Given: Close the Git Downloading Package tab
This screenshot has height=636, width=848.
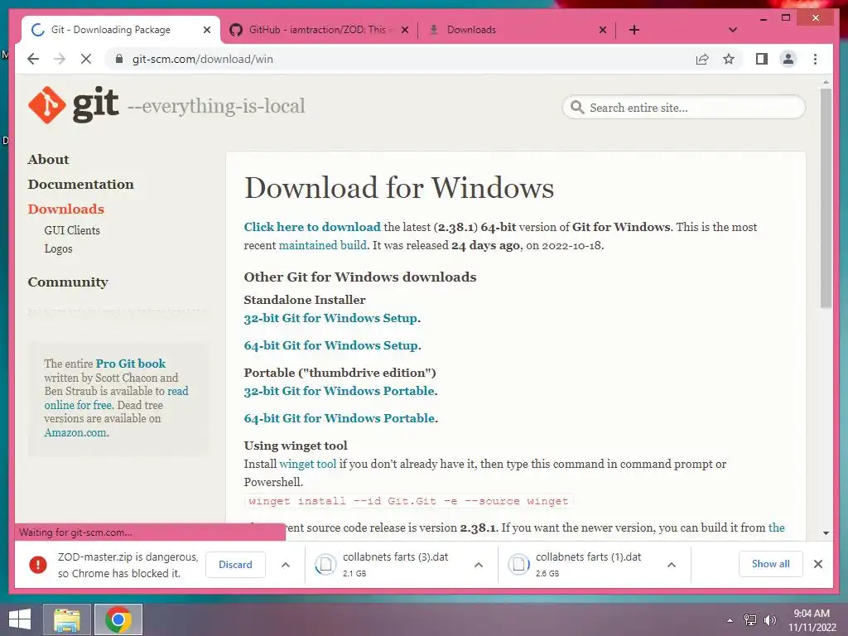Looking at the screenshot, I should click(x=206, y=30).
